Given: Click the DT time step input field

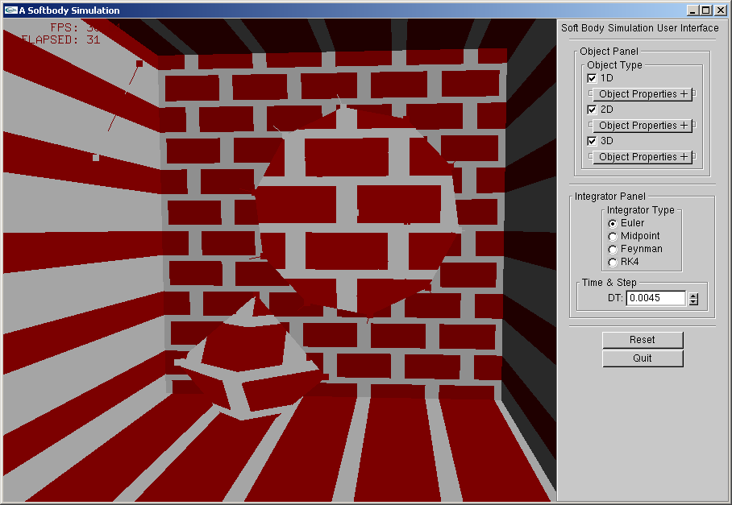Looking at the screenshot, I should tap(655, 299).
